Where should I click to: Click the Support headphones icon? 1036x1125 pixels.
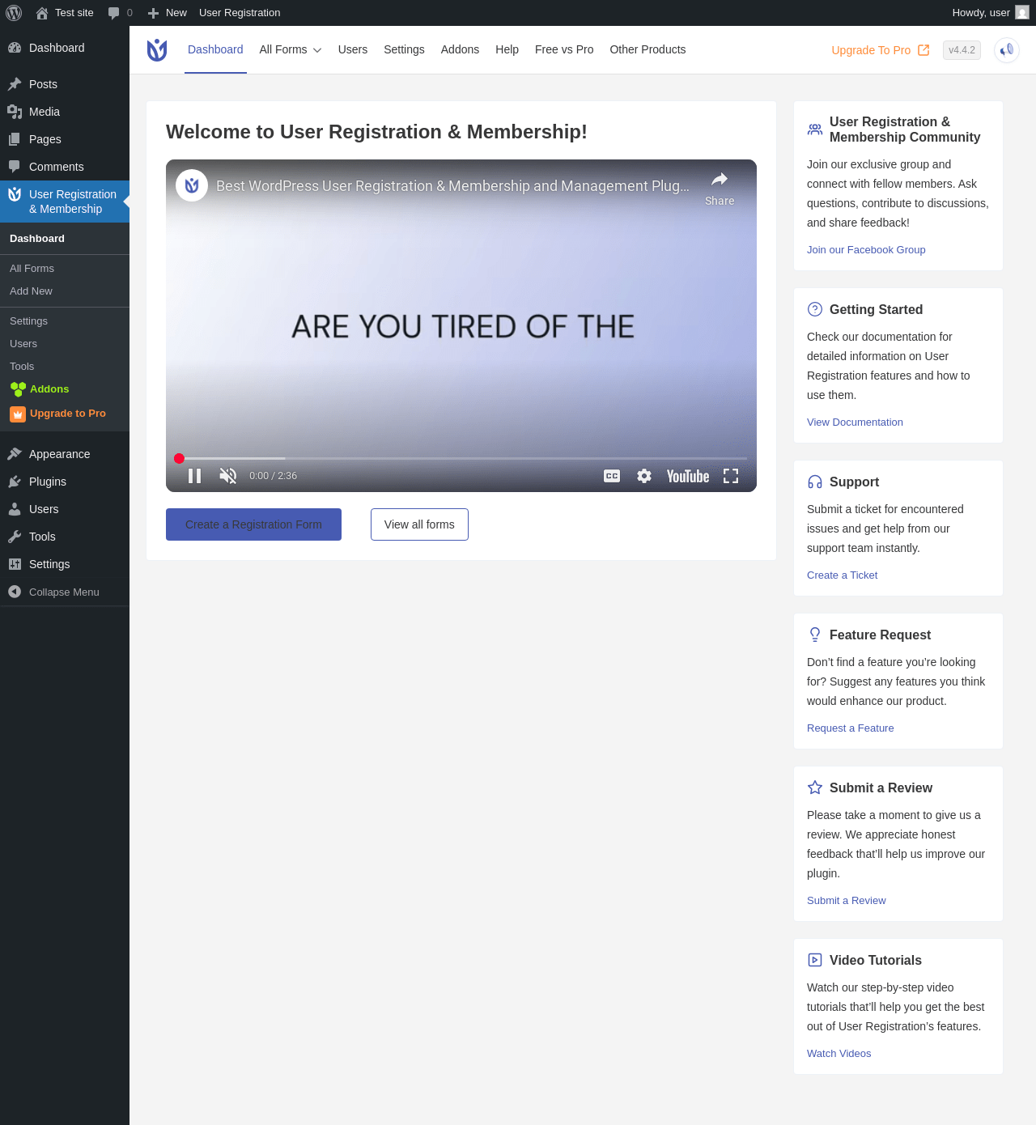[815, 482]
